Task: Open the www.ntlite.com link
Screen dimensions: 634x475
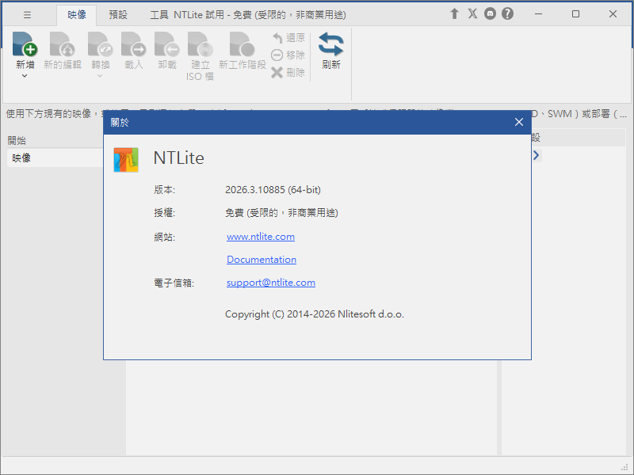Action: (x=261, y=236)
